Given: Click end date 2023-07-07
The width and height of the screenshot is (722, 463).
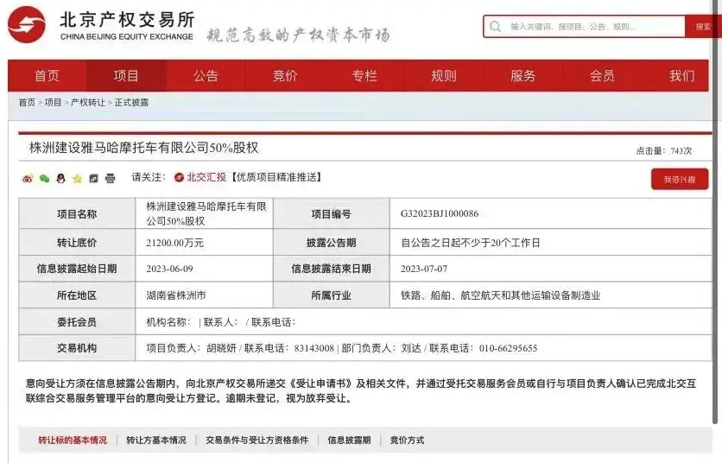Looking at the screenshot, I should coord(424,269).
